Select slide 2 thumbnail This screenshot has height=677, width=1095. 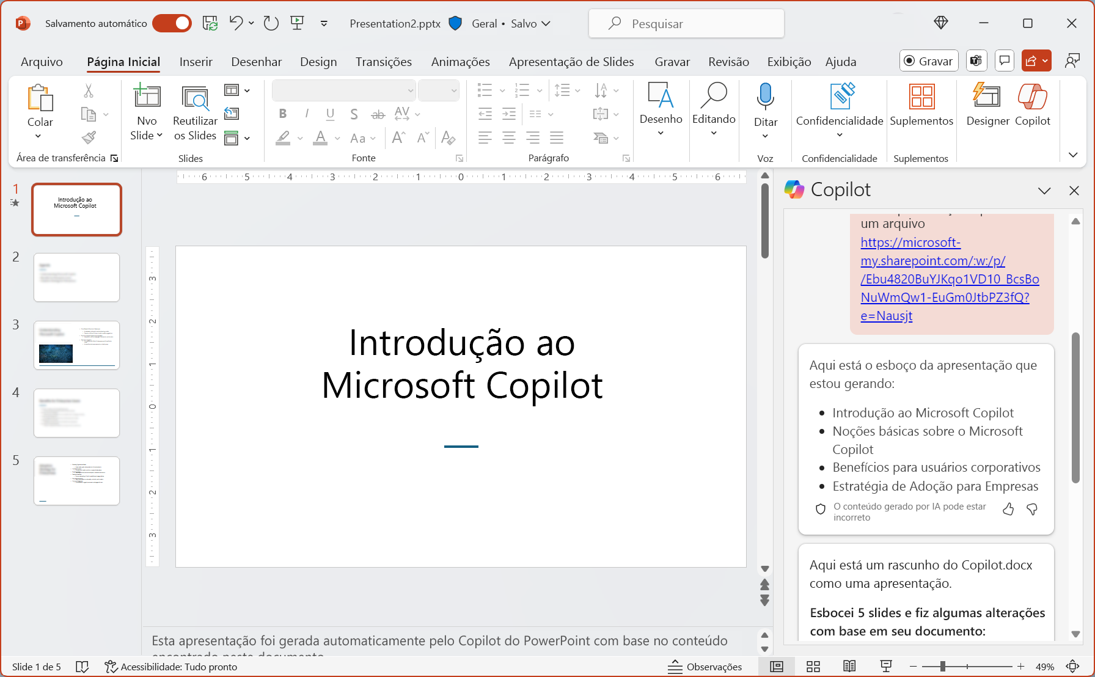click(76, 277)
